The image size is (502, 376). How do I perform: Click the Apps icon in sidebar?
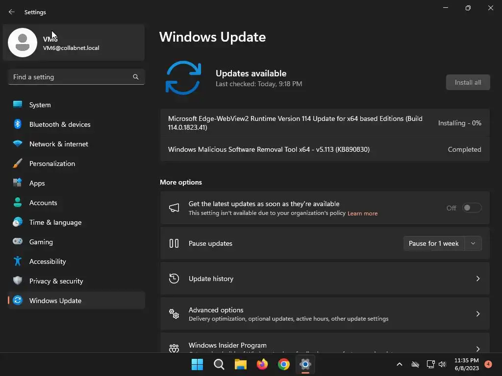(18, 183)
